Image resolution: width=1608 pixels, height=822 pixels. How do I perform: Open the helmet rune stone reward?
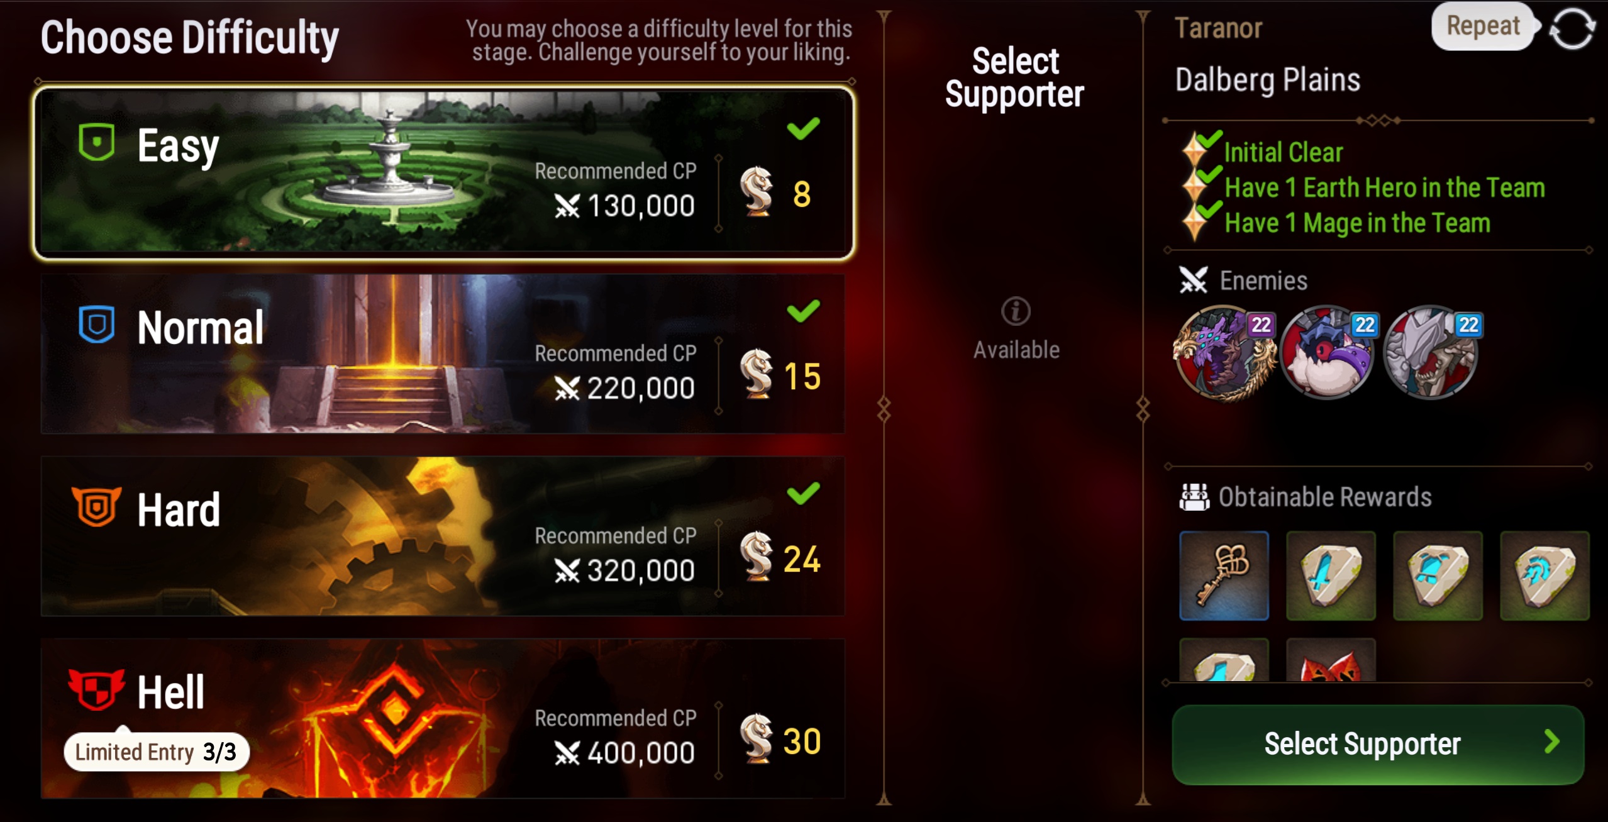click(1438, 575)
